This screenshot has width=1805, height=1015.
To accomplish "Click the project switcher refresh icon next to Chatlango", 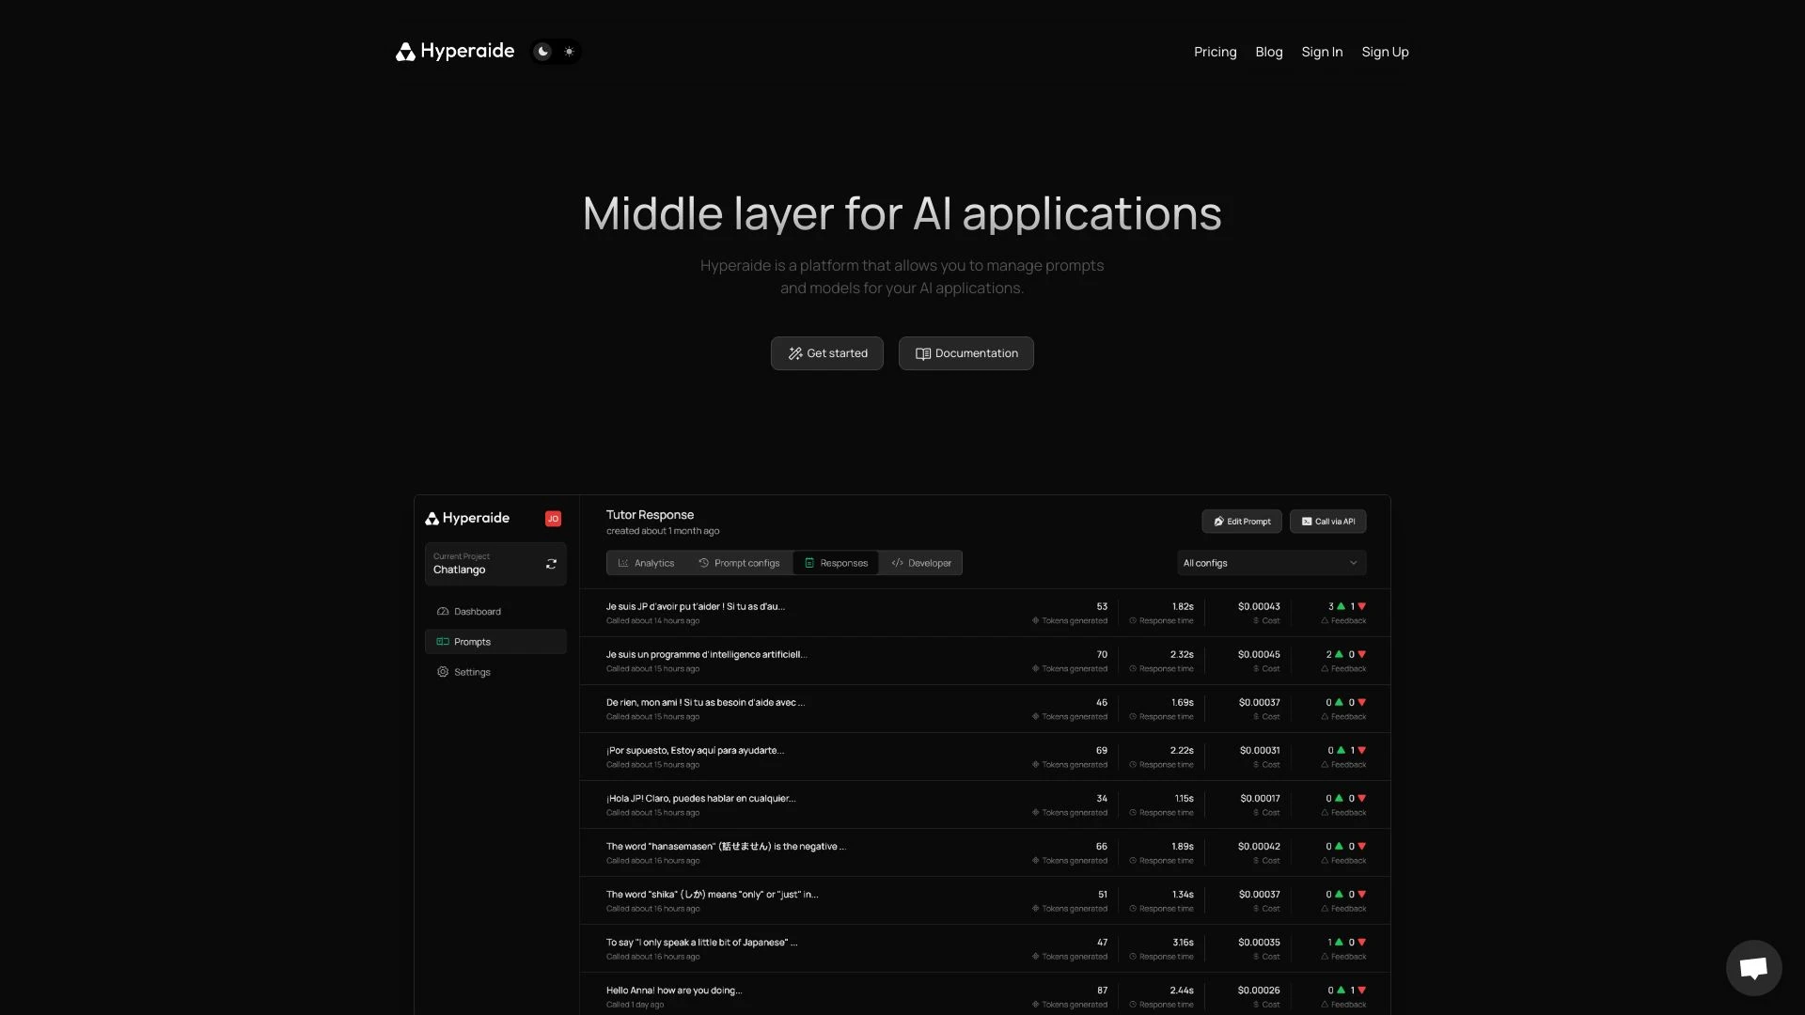I will 551,564.
